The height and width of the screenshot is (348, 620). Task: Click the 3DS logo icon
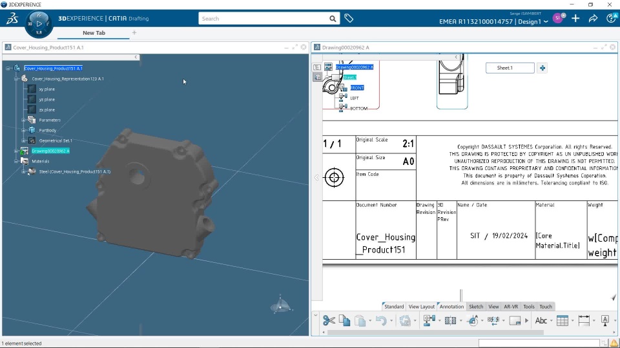pyautogui.click(x=12, y=19)
